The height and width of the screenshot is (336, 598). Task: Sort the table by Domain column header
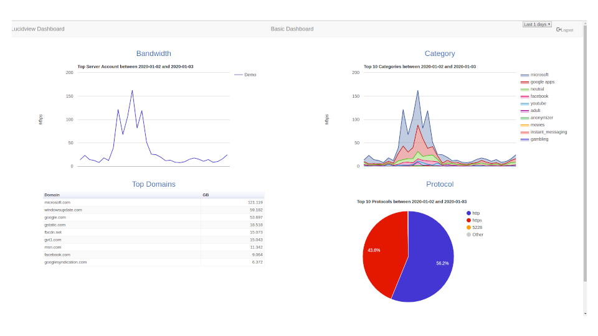[52, 195]
